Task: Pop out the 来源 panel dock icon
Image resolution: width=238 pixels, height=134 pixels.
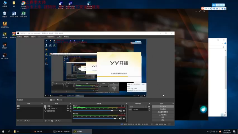Action: point(70,103)
